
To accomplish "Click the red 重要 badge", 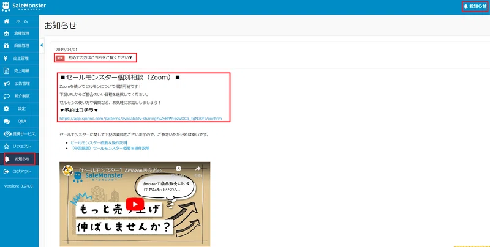I will [x=60, y=58].
